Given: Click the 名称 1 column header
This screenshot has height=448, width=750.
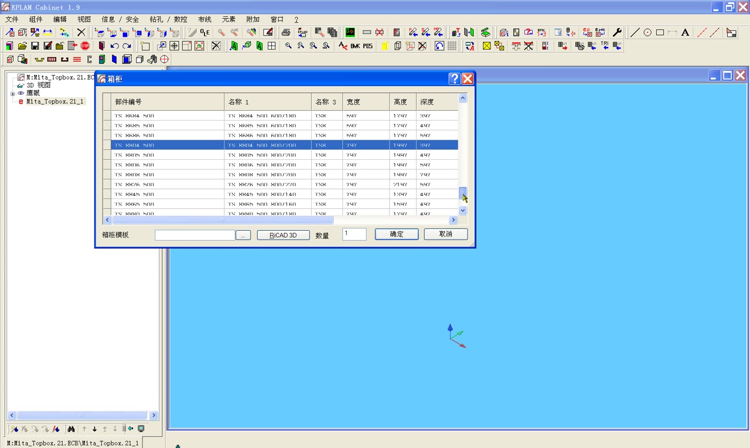Looking at the screenshot, I should [268, 102].
